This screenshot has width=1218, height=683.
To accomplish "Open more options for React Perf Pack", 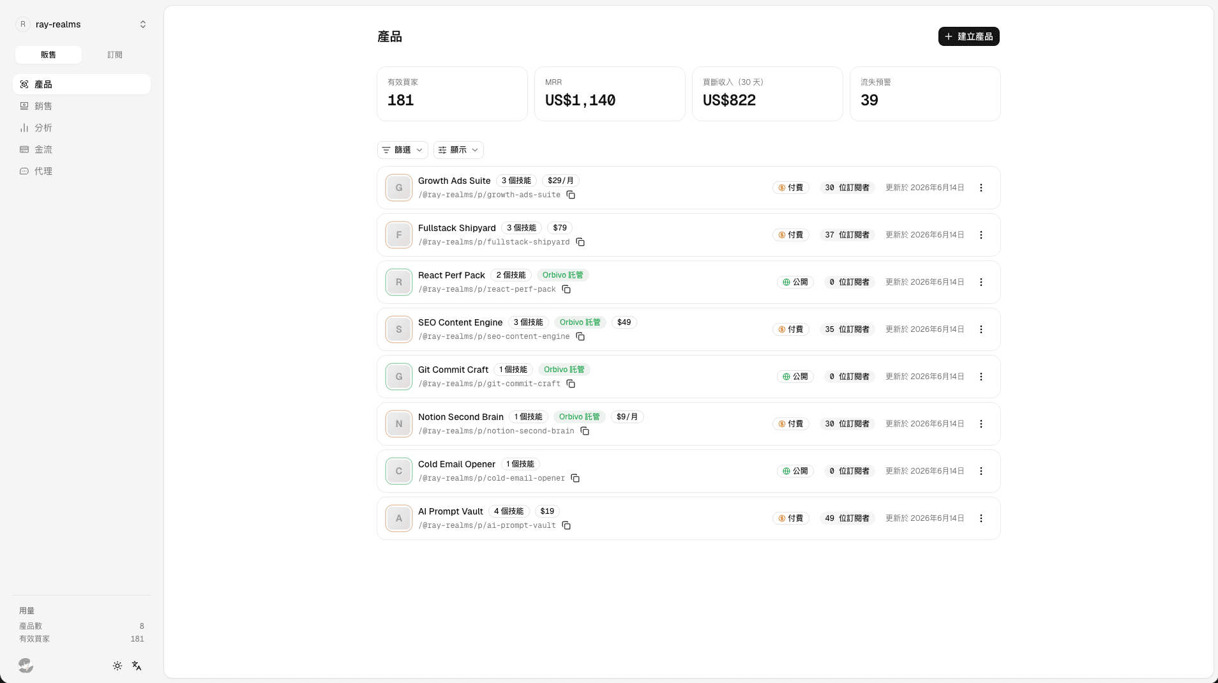I will [x=981, y=282].
